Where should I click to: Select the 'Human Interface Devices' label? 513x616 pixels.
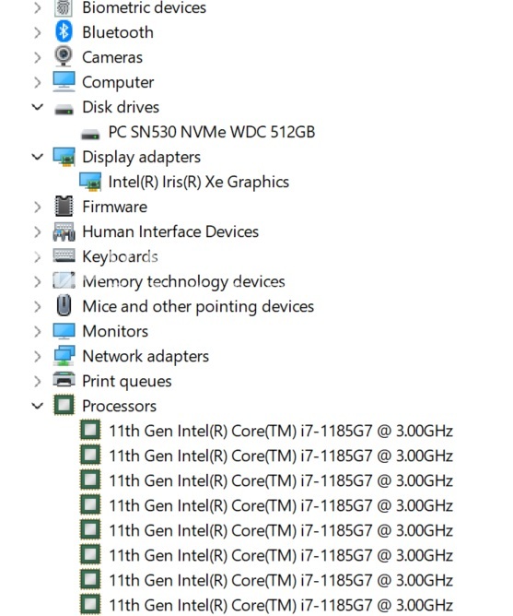click(170, 231)
